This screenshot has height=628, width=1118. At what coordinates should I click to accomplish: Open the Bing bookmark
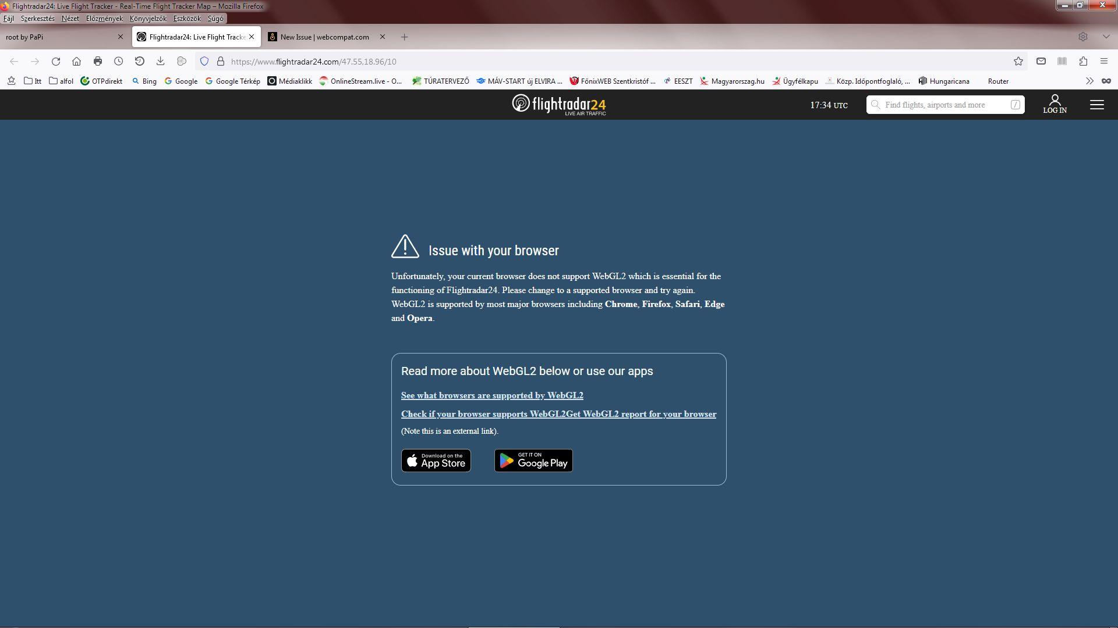pyautogui.click(x=144, y=81)
